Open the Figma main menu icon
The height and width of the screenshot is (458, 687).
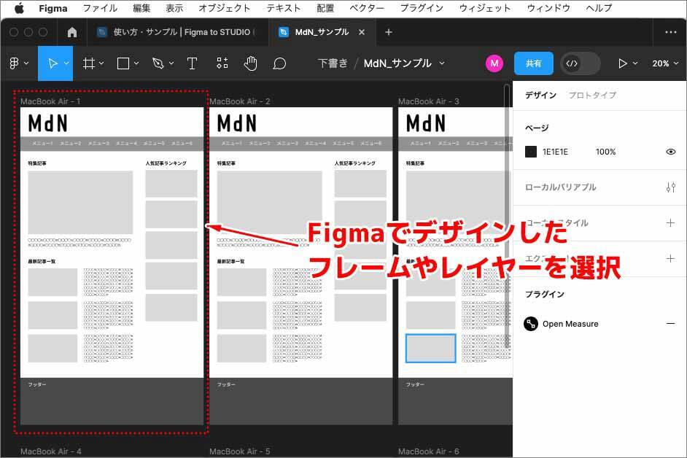pos(15,63)
